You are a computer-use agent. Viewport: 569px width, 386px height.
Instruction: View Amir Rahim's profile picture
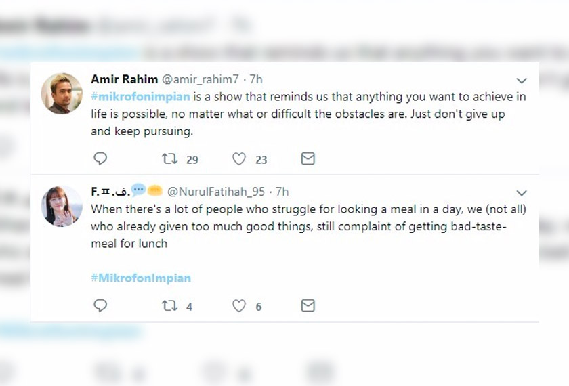coord(62,93)
